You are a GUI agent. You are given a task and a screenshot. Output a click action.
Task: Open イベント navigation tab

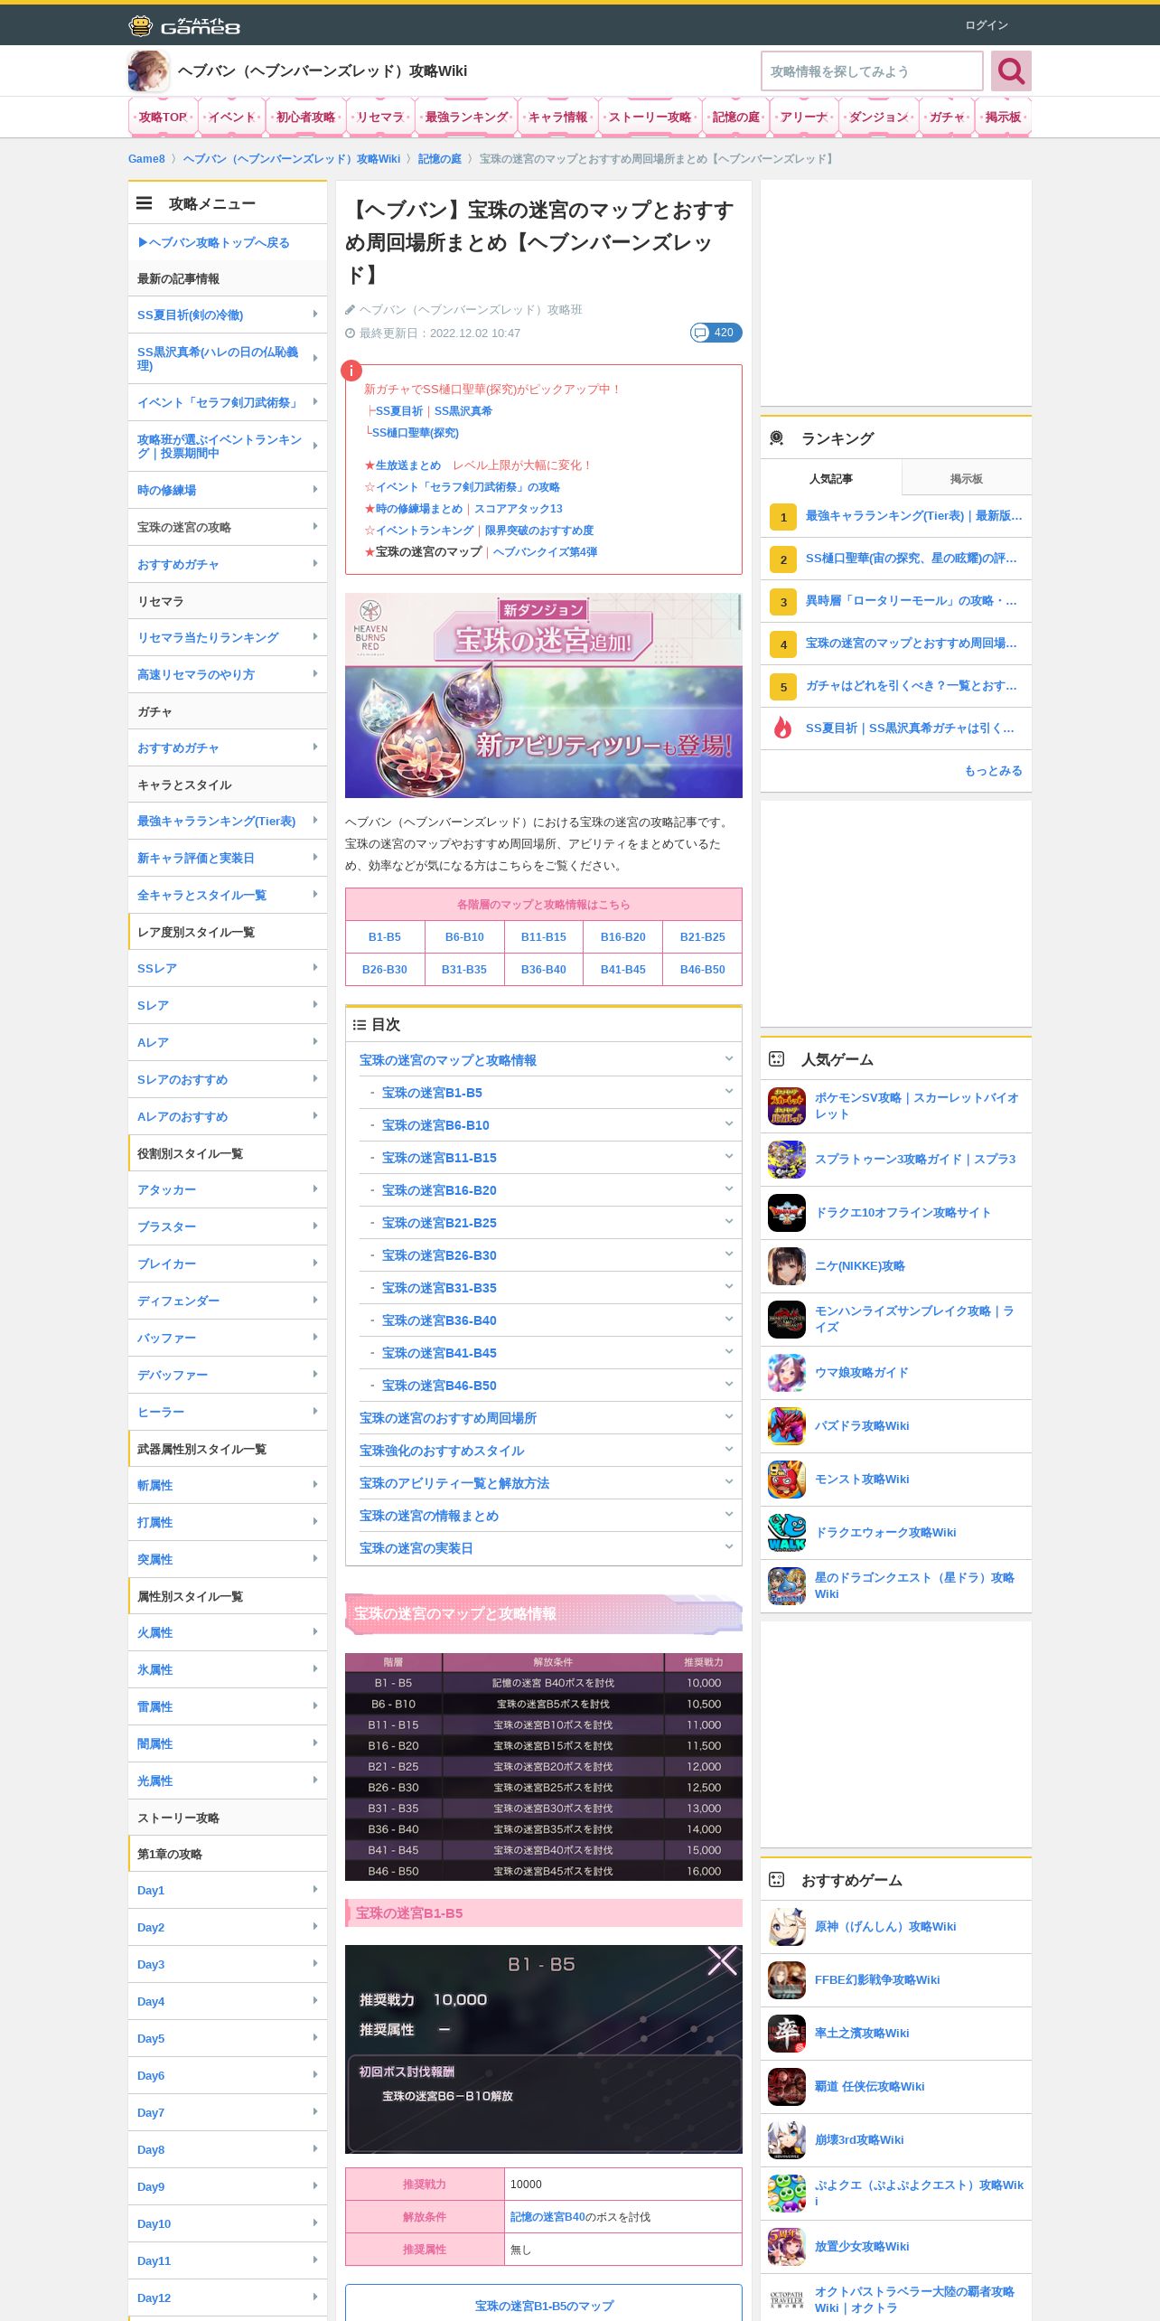click(232, 117)
